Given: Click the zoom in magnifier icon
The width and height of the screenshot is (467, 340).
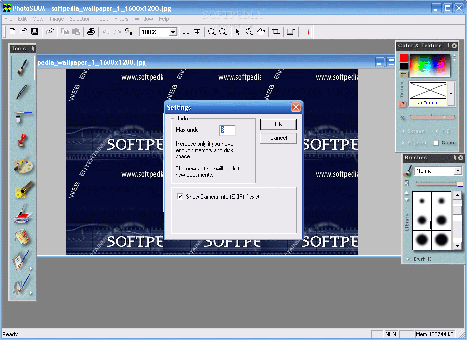Looking at the screenshot, I should pos(212,32).
